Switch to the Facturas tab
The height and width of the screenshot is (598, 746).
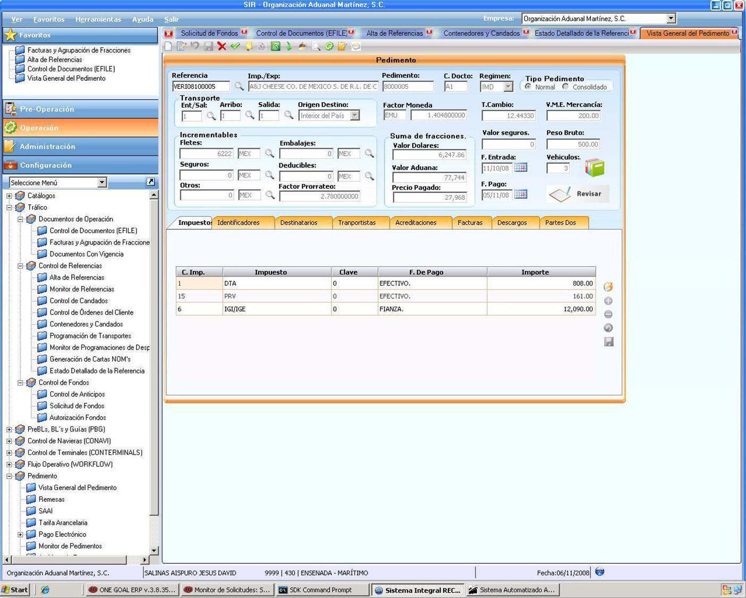(470, 223)
